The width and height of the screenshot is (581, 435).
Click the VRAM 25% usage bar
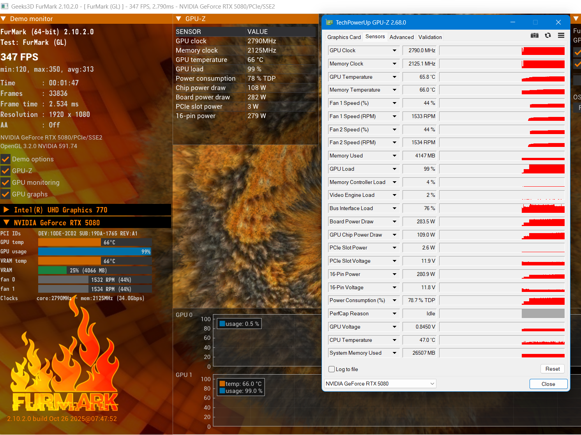coord(95,271)
